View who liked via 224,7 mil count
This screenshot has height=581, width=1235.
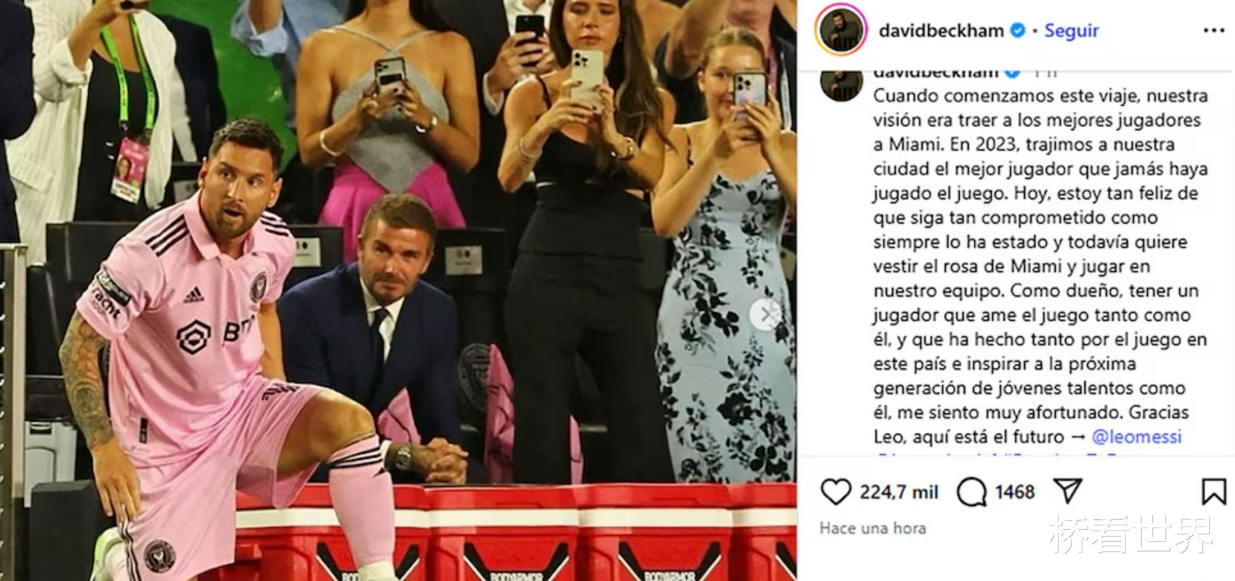(899, 492)
